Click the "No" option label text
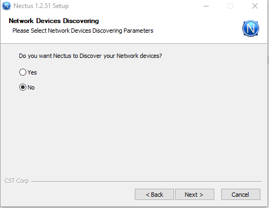Viewport: 269px width, 208px height. [x=31, y=87]
